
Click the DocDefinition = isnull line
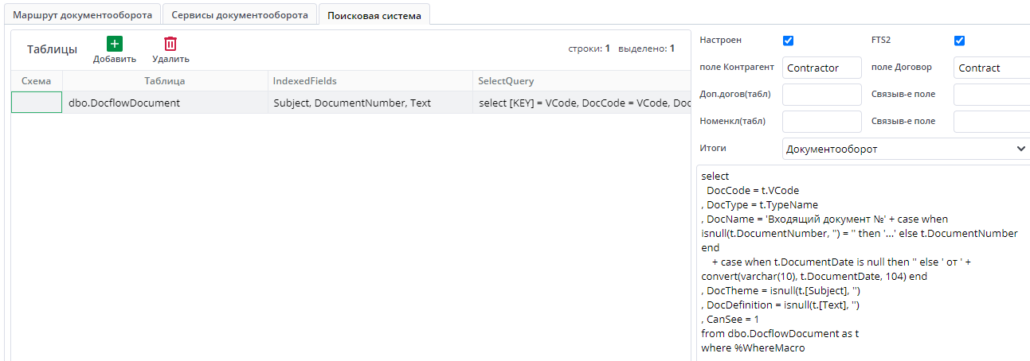[x=782, y=305]
